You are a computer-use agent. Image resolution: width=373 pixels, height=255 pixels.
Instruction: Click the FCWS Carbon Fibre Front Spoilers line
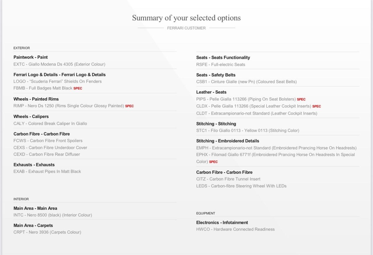[x=48, y=140]
